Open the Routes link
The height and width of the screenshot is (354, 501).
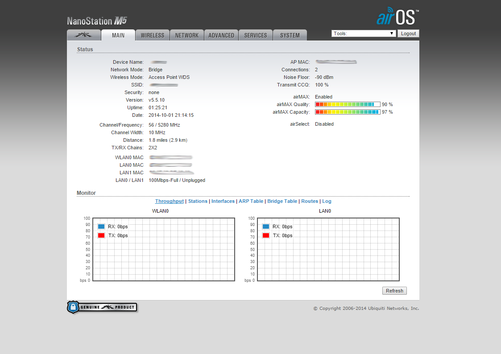(x=310, y=201)
